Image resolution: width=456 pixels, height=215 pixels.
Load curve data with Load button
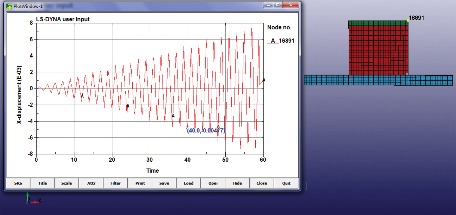188,183
